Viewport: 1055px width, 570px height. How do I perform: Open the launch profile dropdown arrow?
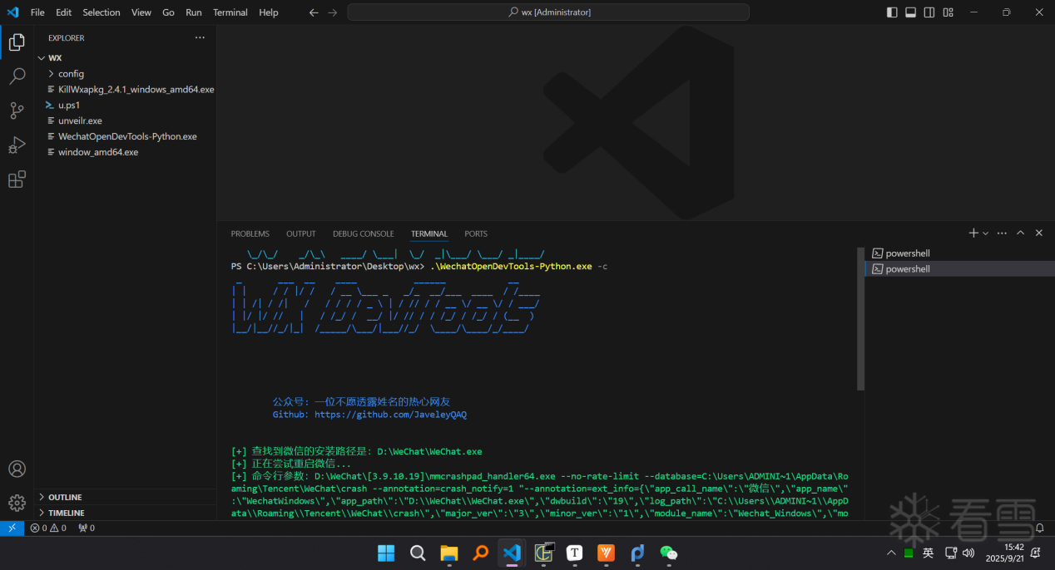click(986, 233)
